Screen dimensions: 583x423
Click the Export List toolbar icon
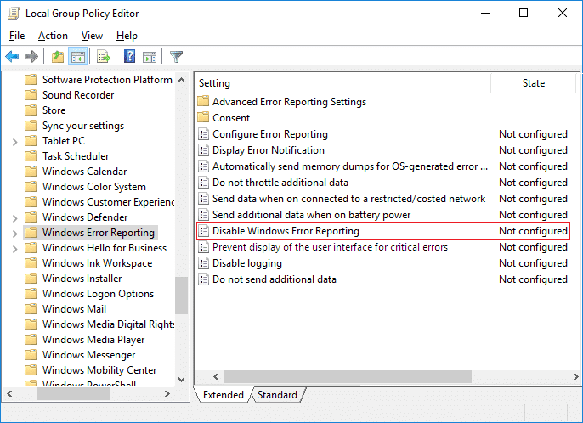[104, 57]
